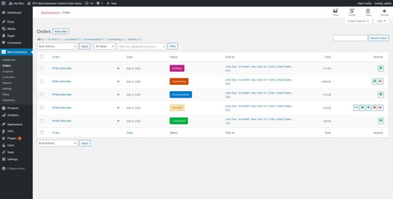The image size is (393, 199).
Task: Click the pink action icon for order #1761
Action: 381,81
